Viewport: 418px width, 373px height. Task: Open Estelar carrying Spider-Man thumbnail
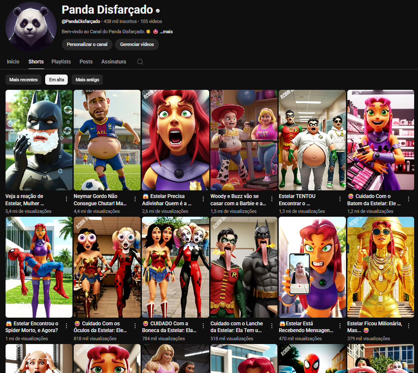(39, 267)
